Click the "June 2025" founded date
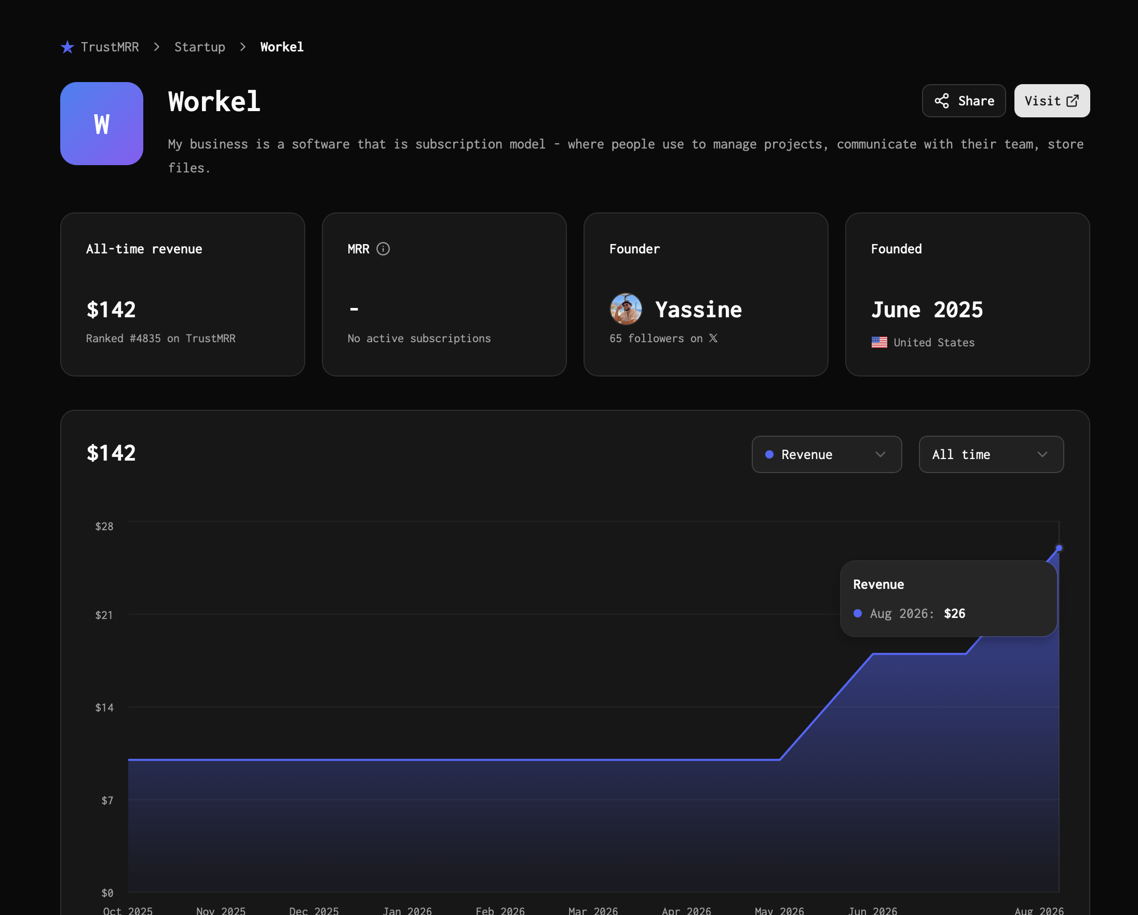The height and width of the screenshot is (915, 1138). click(927, 310)
